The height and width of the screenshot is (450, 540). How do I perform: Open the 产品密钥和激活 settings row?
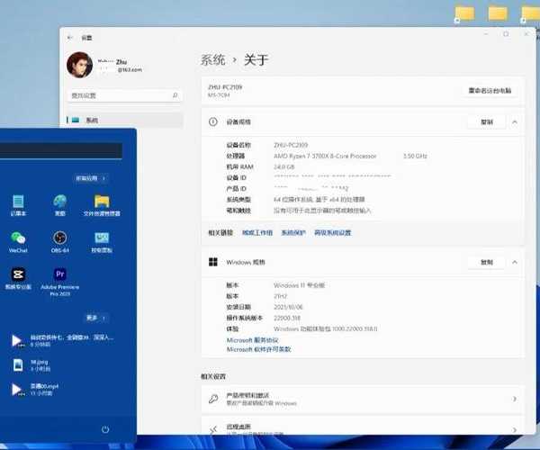364,399
